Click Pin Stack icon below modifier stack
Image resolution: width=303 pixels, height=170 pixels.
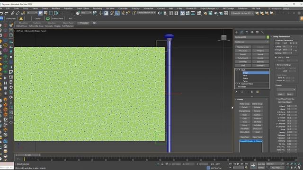click(x=237, y=92)
